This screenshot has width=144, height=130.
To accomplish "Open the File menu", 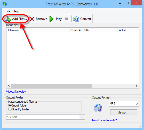I will [8, 11].
